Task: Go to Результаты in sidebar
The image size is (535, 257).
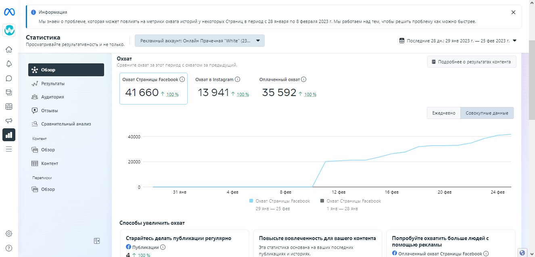Action: point(52,84)
